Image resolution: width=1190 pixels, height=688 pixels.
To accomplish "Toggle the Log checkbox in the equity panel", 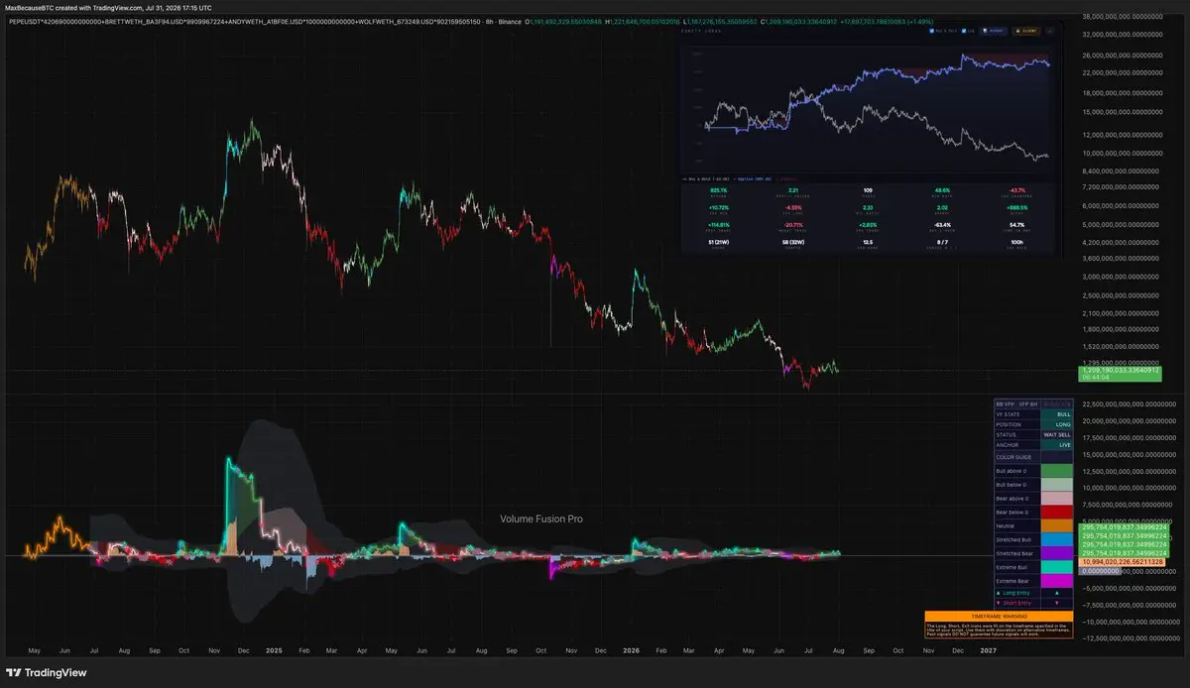I will click(964, 31).
